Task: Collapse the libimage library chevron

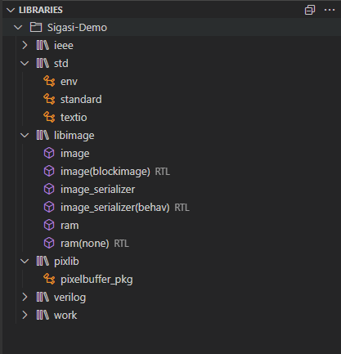Action: click(25, 135)
